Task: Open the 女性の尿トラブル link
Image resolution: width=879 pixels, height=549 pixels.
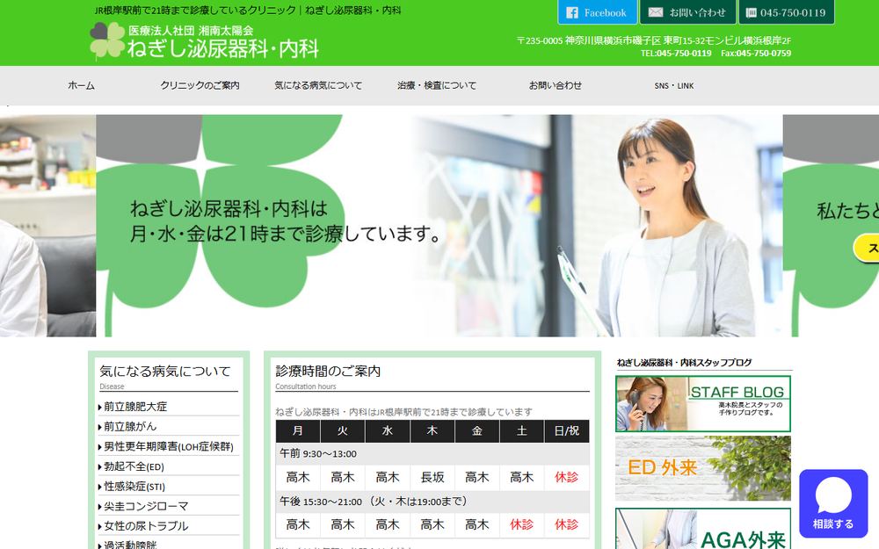Action: click(146, 526)
